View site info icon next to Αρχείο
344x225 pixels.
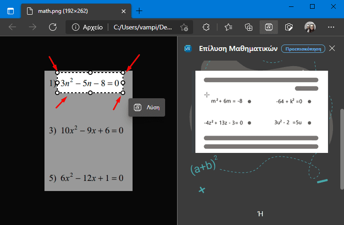point(76,27)
